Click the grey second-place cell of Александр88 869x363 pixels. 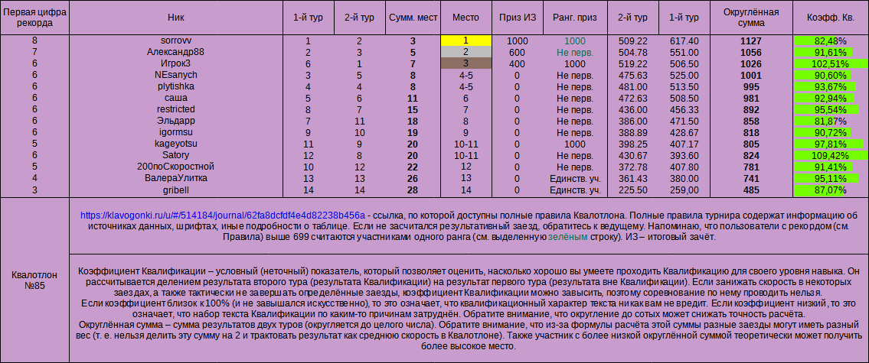[466, 52]
